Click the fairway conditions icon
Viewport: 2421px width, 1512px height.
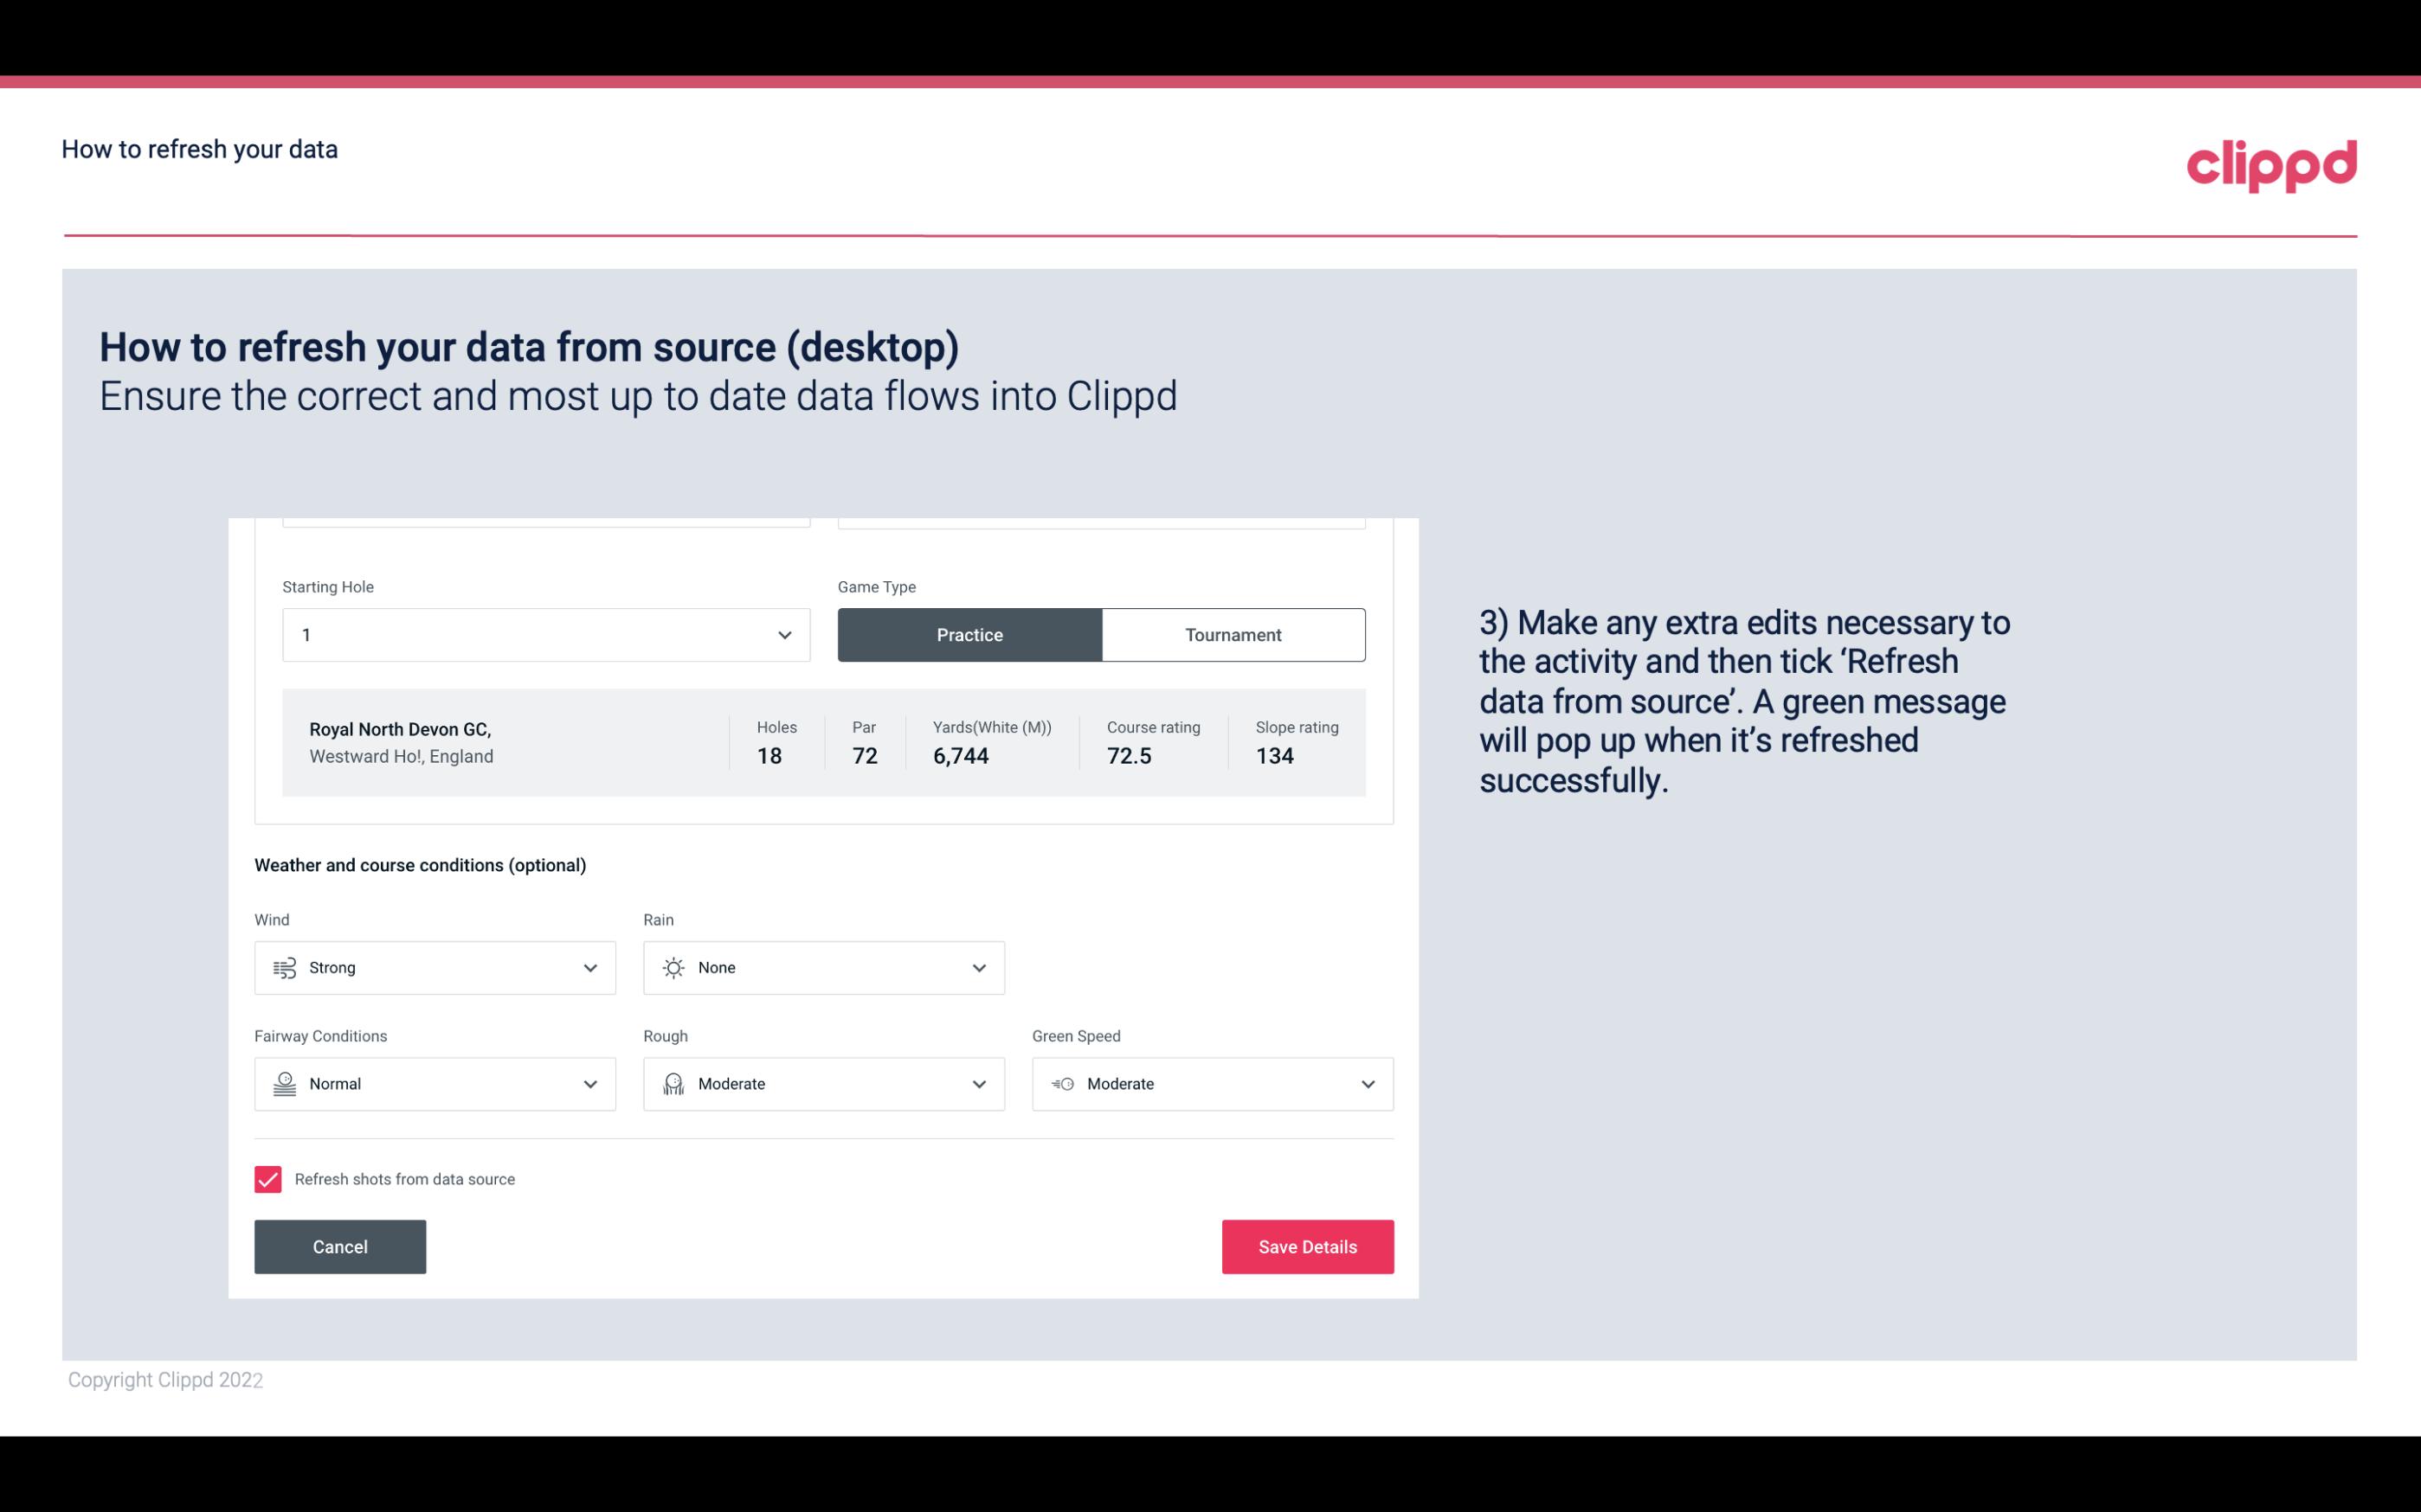click(x=284, y=1084)
